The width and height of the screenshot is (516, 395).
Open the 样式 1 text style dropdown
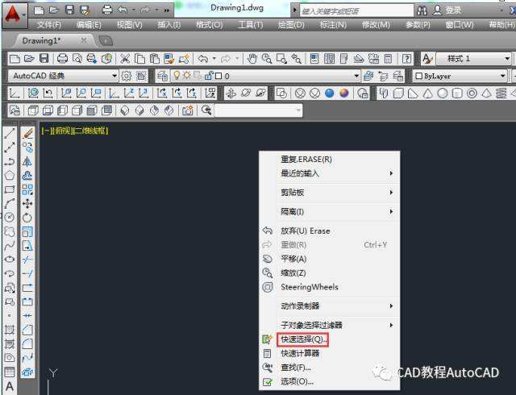coord(473,59)
